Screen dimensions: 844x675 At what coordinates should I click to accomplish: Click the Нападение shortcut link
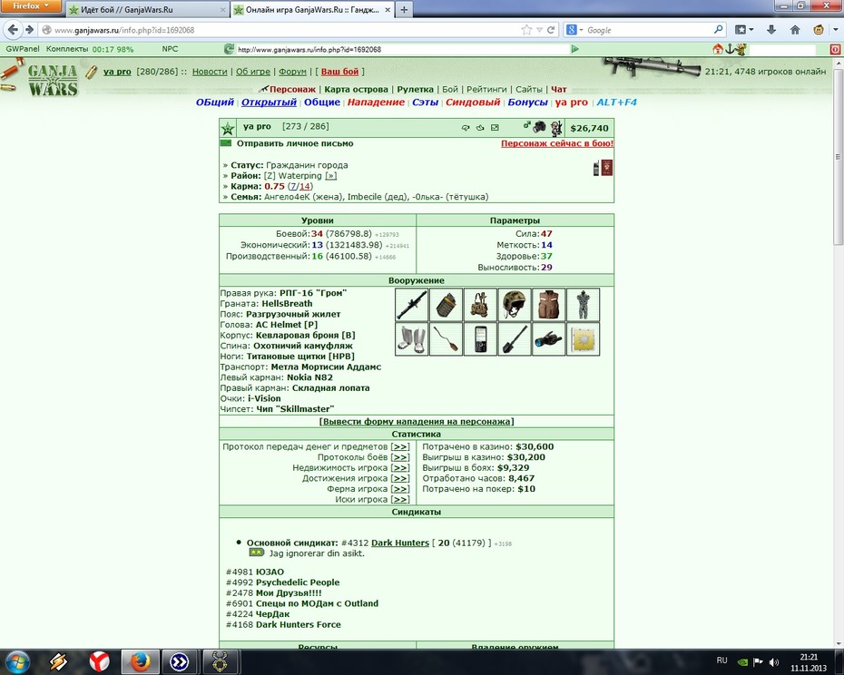[376, 103]
